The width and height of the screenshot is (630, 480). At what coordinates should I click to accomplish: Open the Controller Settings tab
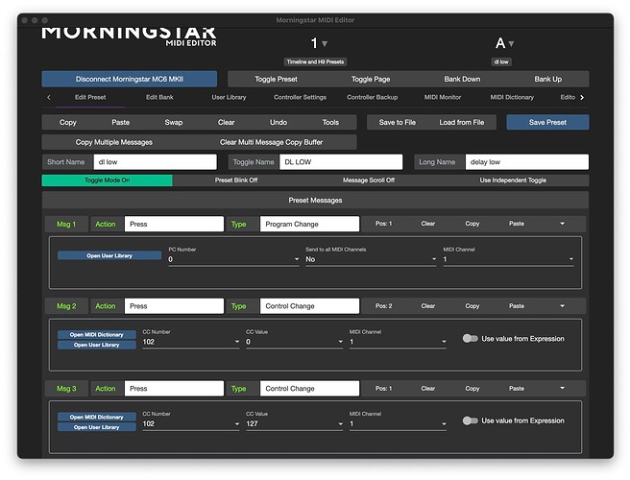(301, 97)
